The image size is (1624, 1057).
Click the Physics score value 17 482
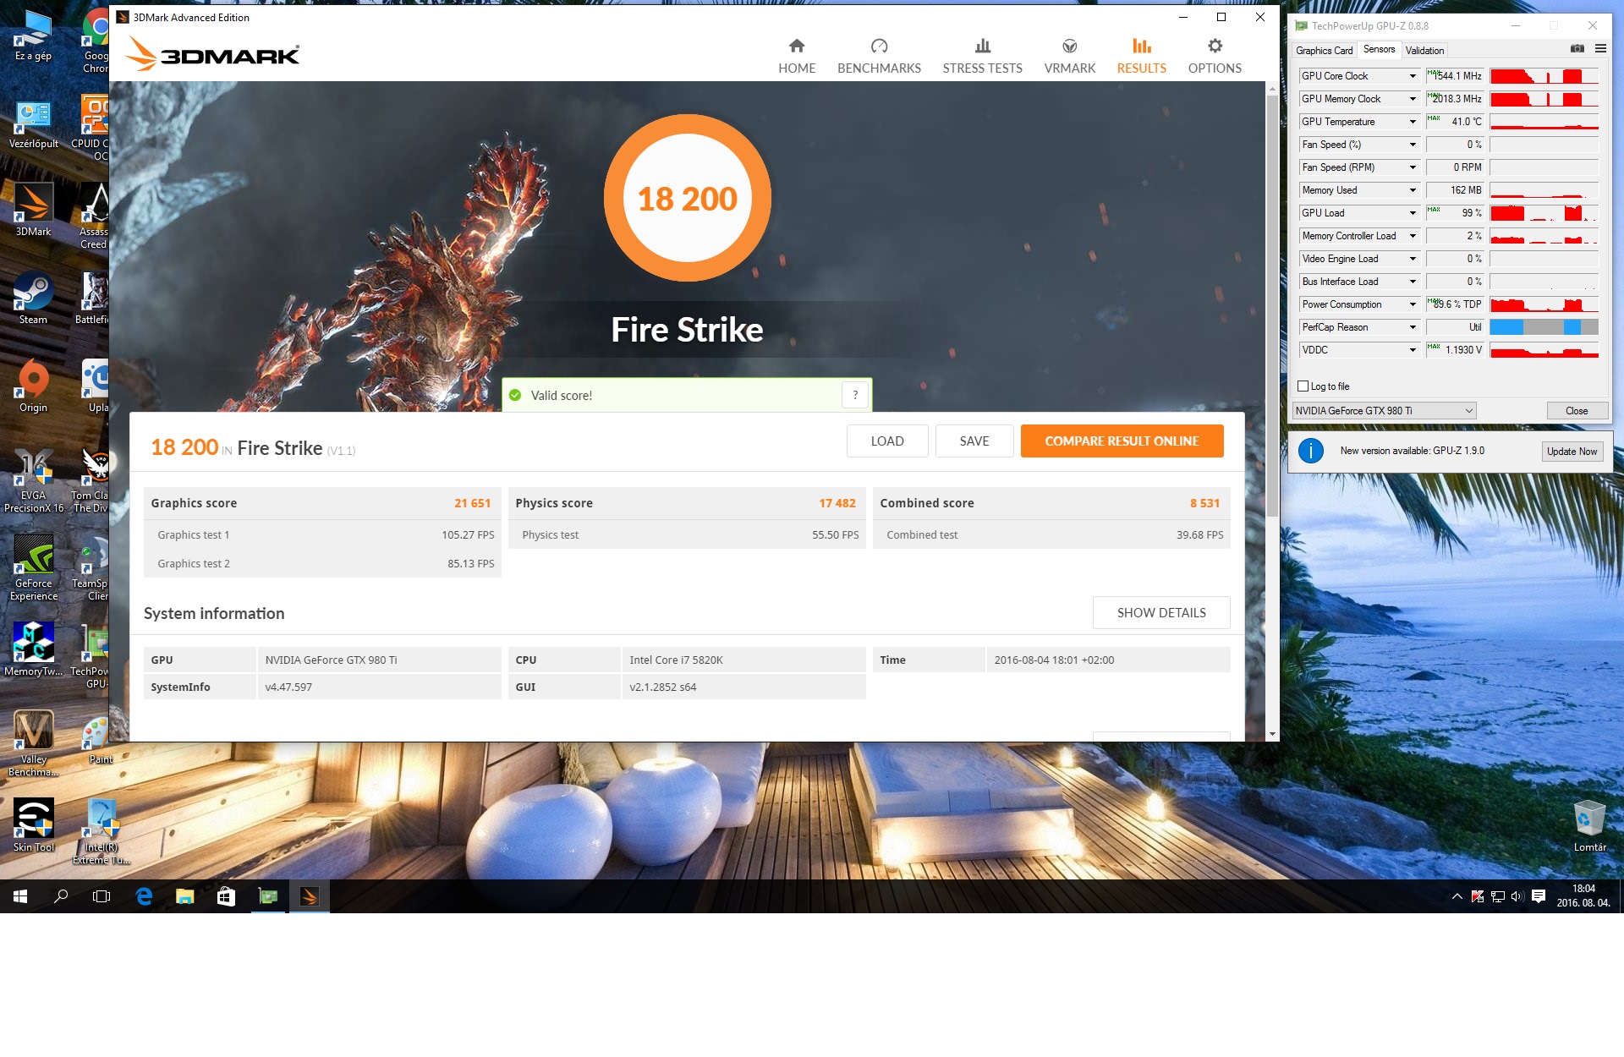(837, 503)
